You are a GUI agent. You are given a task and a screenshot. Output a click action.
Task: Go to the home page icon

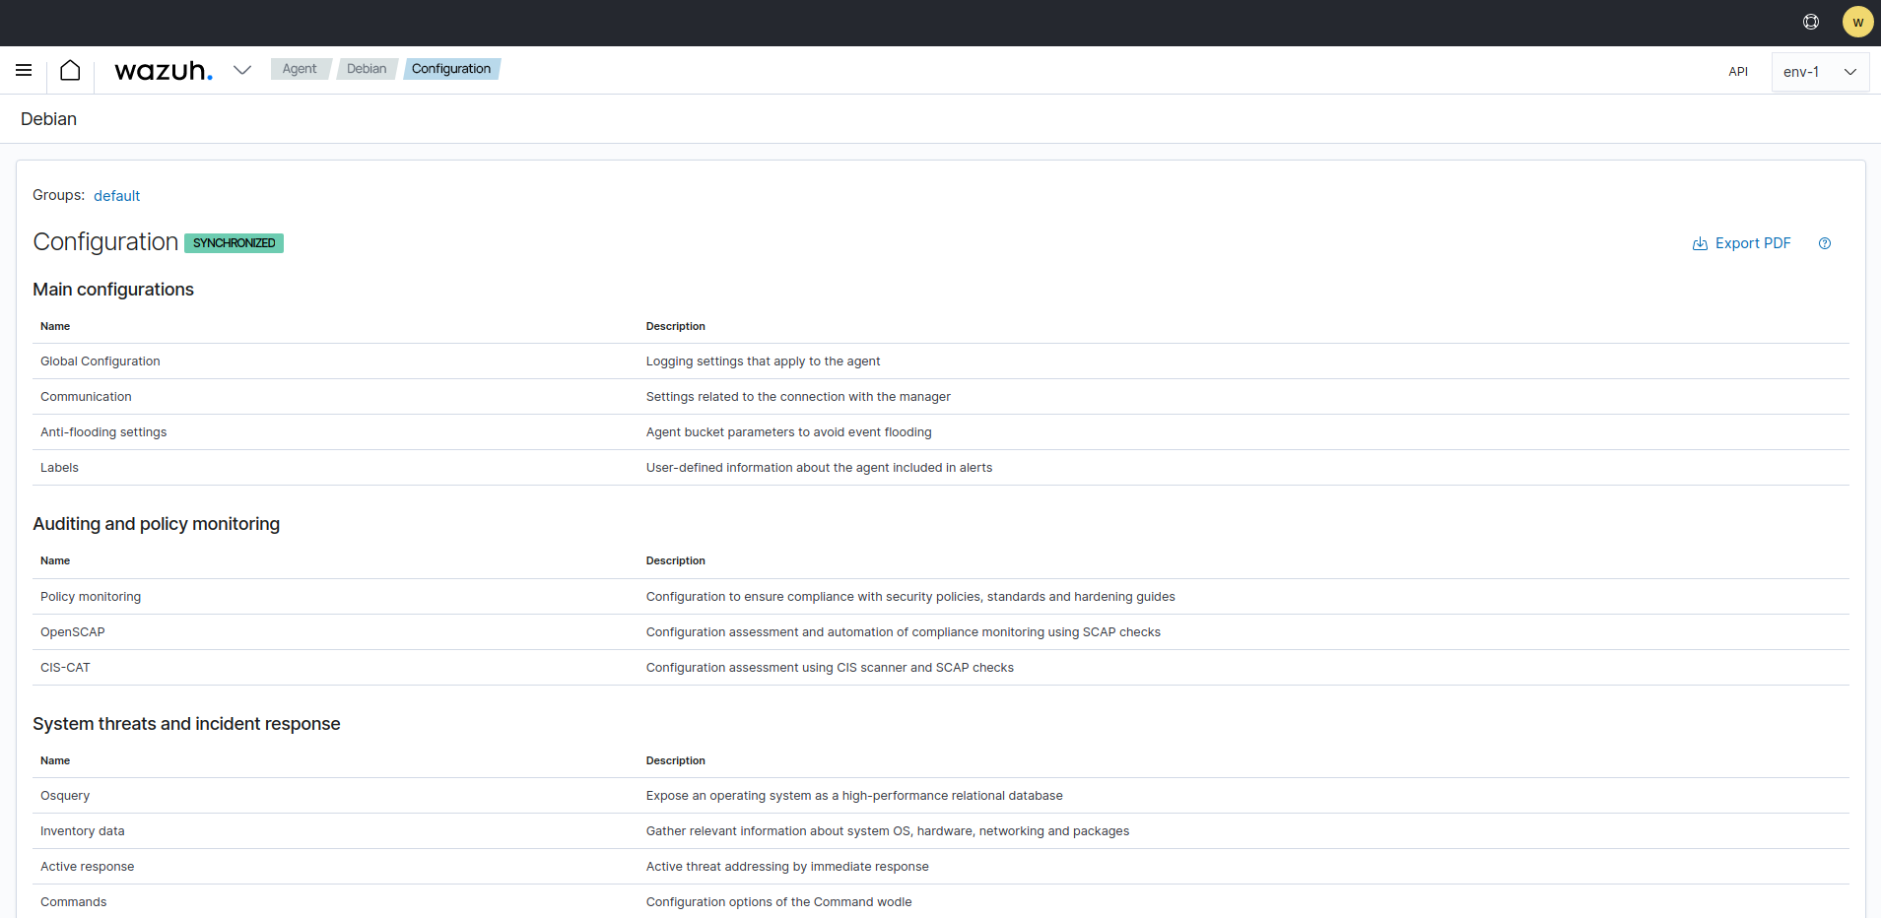pos(70,70)
